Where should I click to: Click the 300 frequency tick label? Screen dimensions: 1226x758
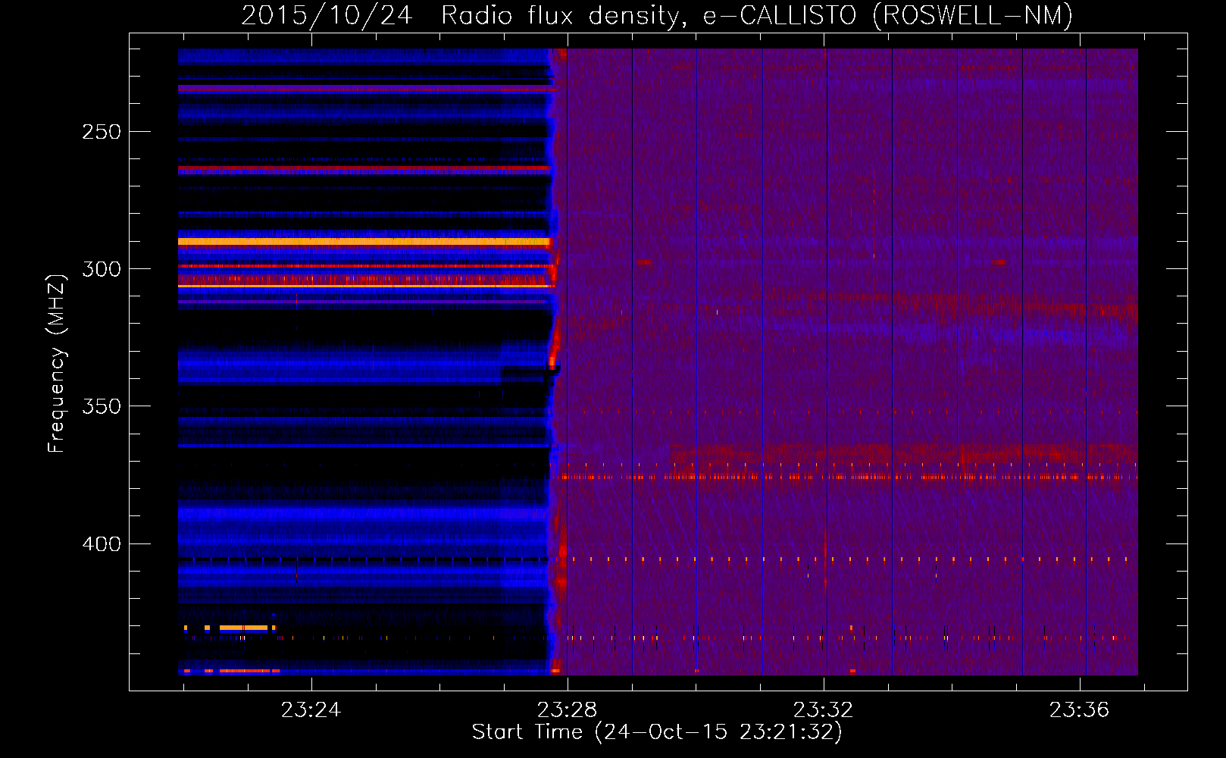pyautogui.click(x=102, y=269)
